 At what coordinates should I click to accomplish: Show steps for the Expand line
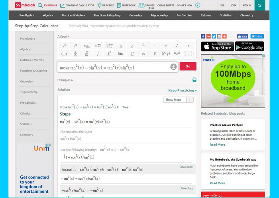(x=187, y=167)
